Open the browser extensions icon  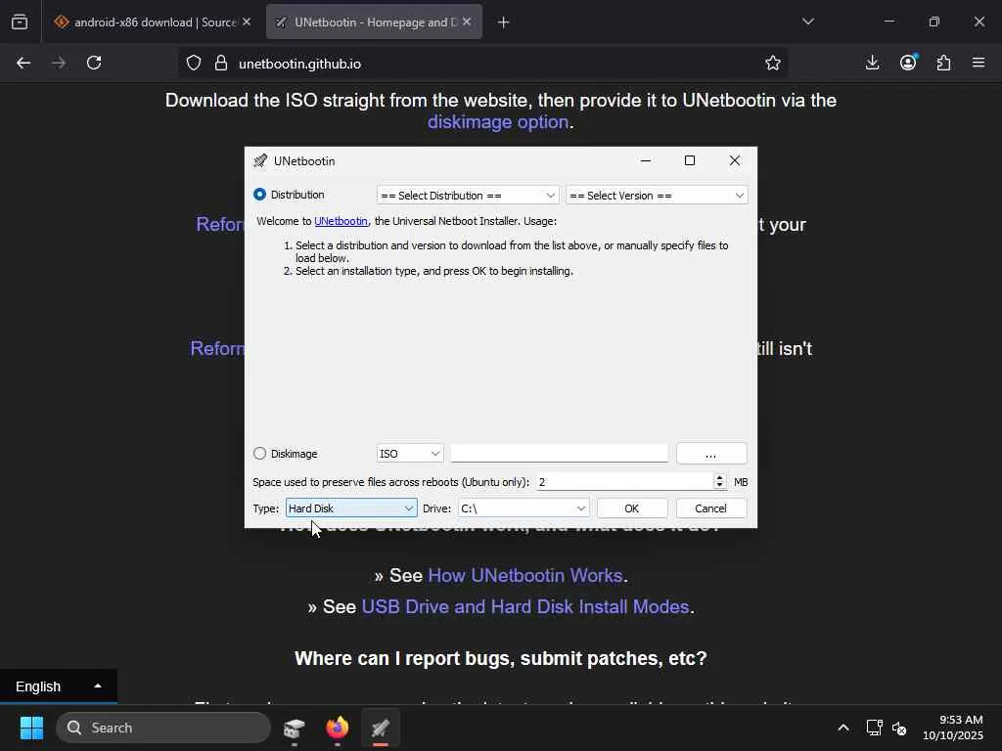pyautogui.click(x=943, y=63)
